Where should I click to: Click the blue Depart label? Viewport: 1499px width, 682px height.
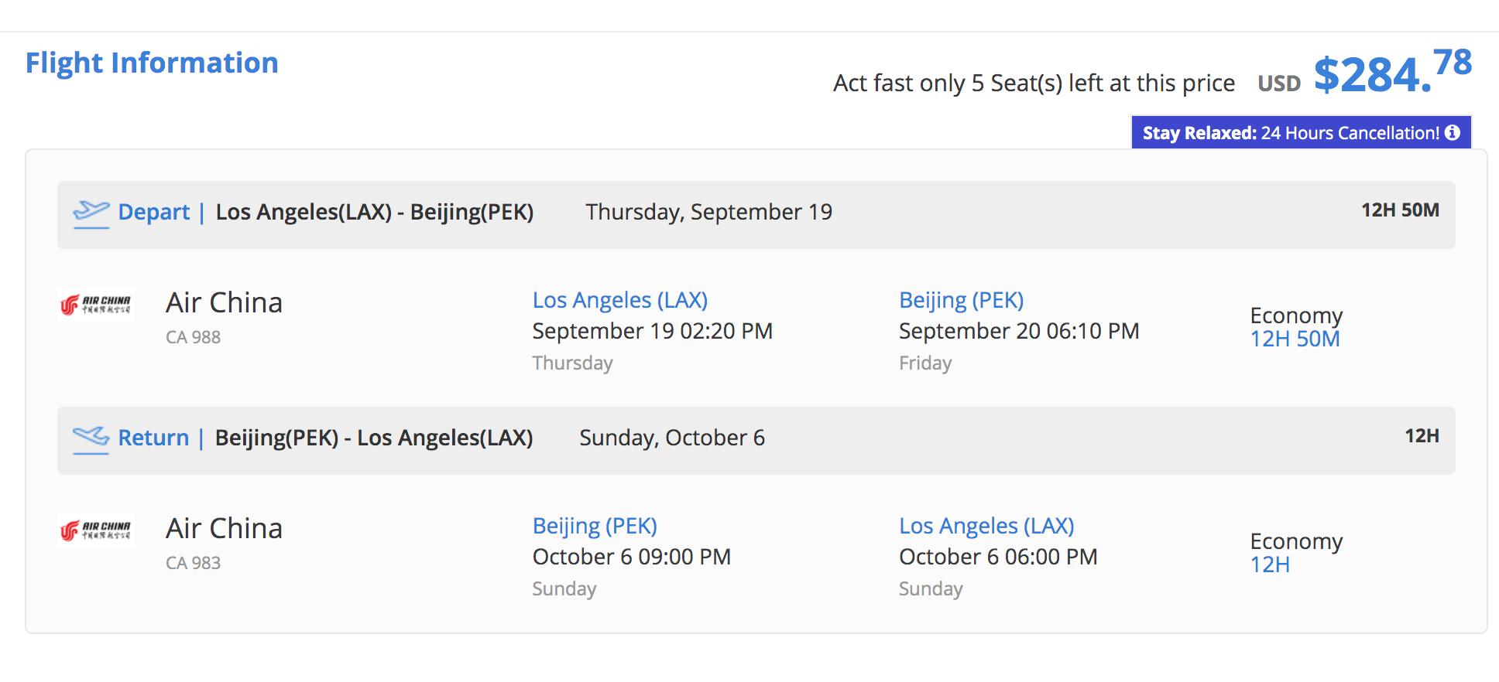tap(153, 212)
